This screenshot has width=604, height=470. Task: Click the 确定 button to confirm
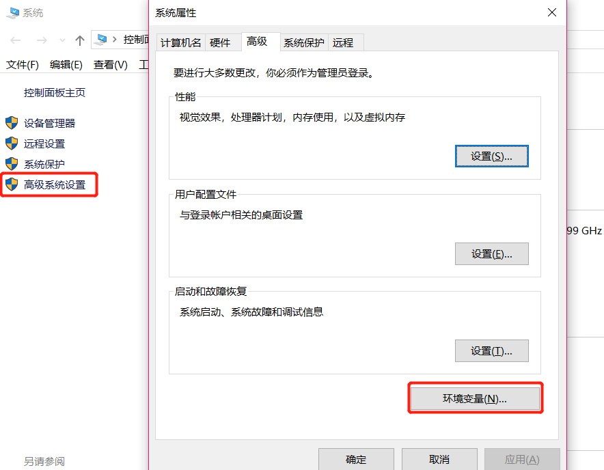point(355,459)
